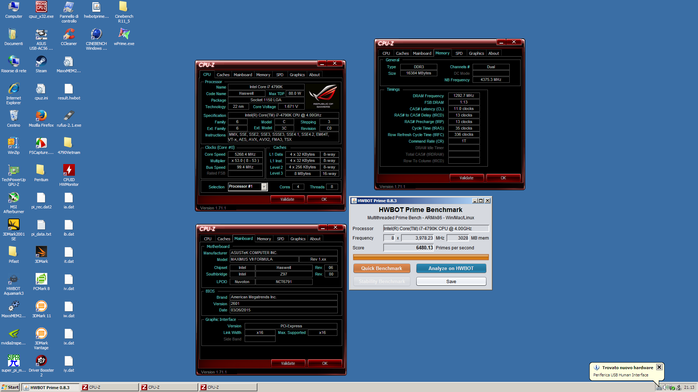The image size is (698, 392).
Task: Launch rufus-2.1.exe icon
Action: [69, 119]
